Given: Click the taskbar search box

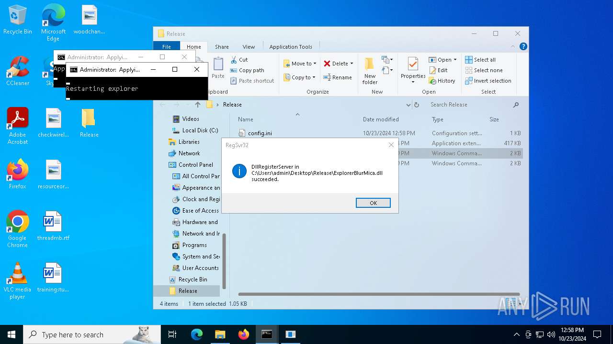Looking at the screenshot, I should pyautogui.click(x=92, y=334).
